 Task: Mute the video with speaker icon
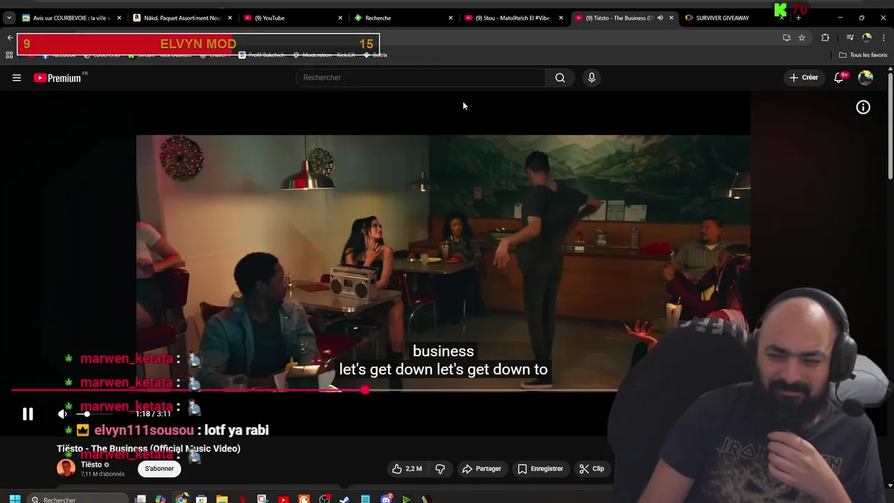point(63,414)
